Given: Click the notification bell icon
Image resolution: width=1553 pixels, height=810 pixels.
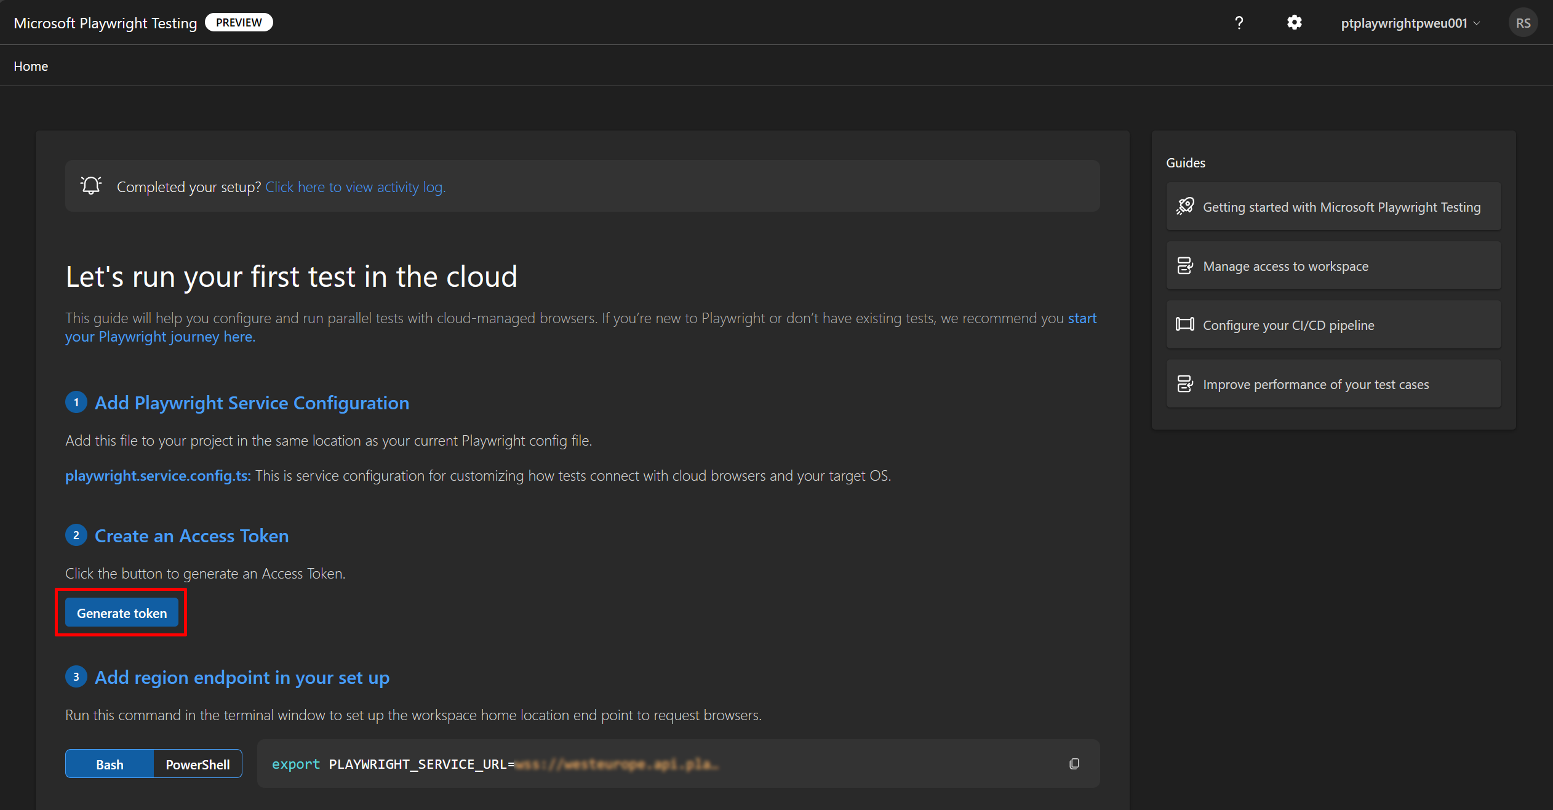Looking at the screenshot, I should pyautogui.click(x=91, y=186).
